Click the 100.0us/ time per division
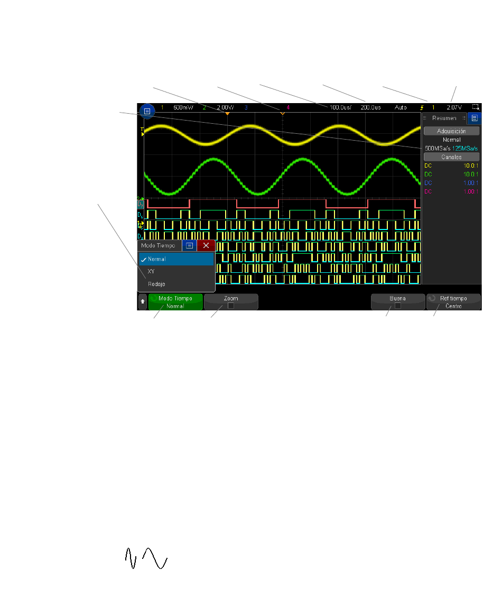 340,107
